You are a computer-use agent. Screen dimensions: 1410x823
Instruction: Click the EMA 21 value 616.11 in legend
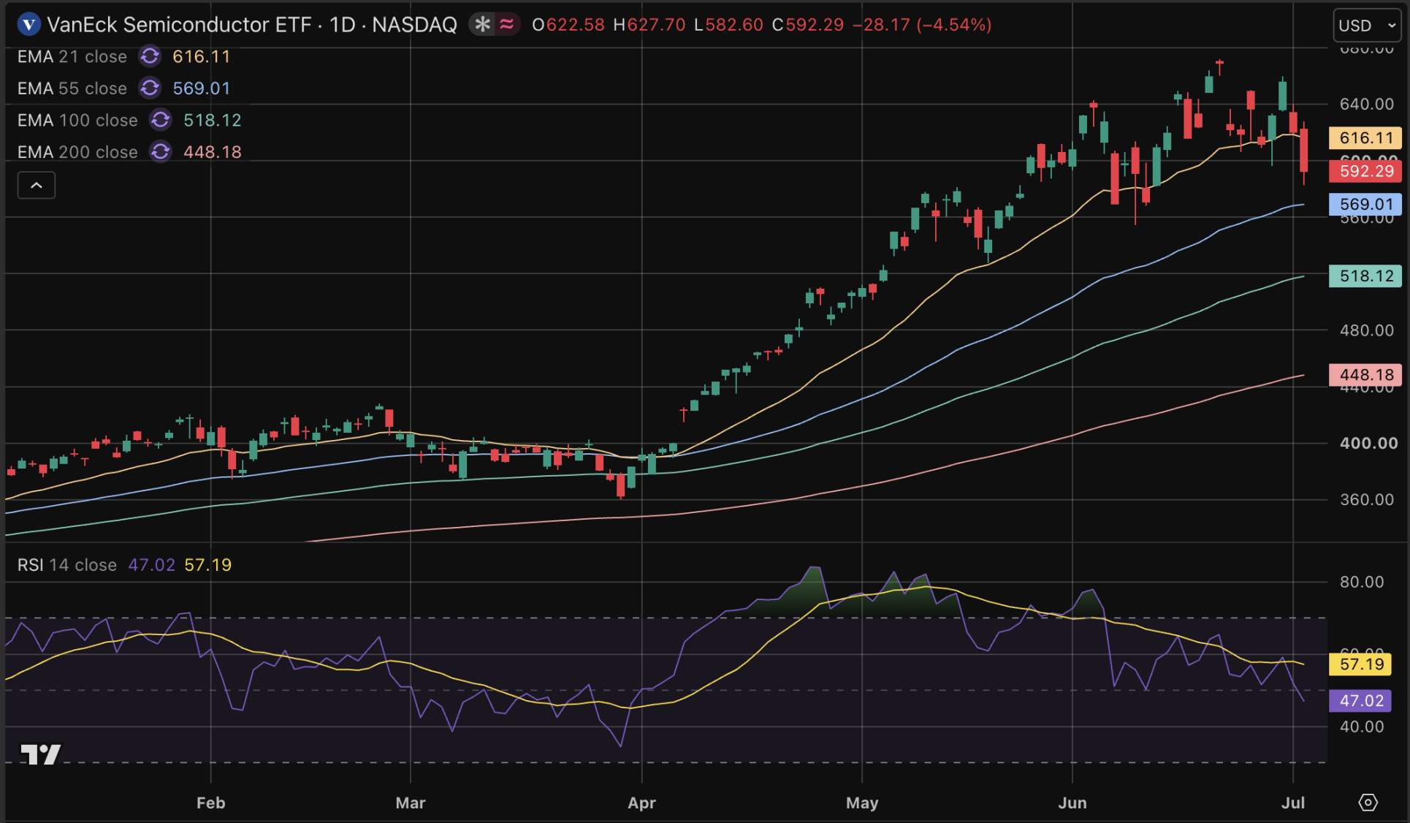[202, 56]
